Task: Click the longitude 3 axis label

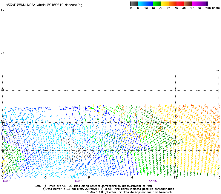Action: [x=46, y=177]
